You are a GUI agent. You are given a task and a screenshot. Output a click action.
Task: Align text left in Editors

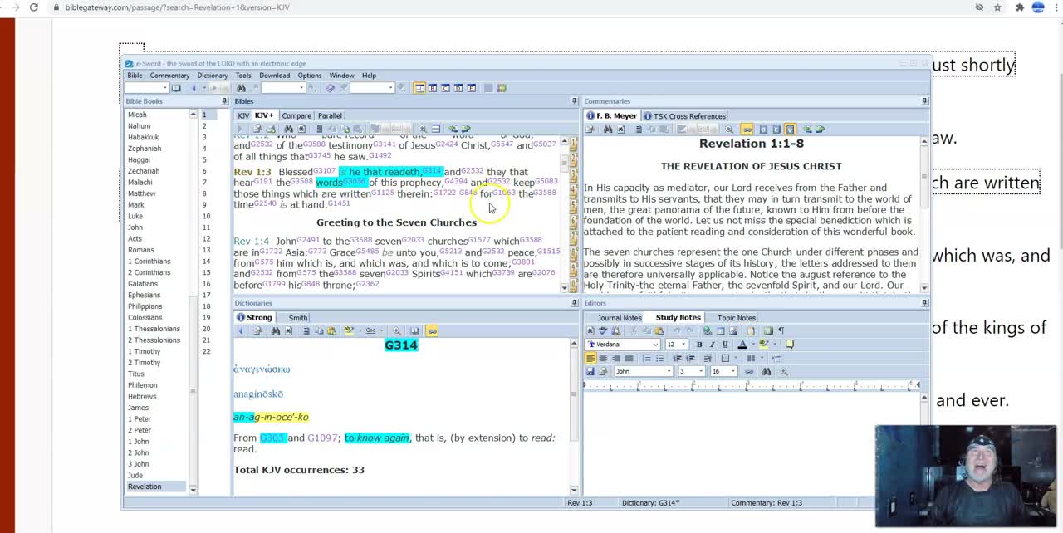[590, 358]
